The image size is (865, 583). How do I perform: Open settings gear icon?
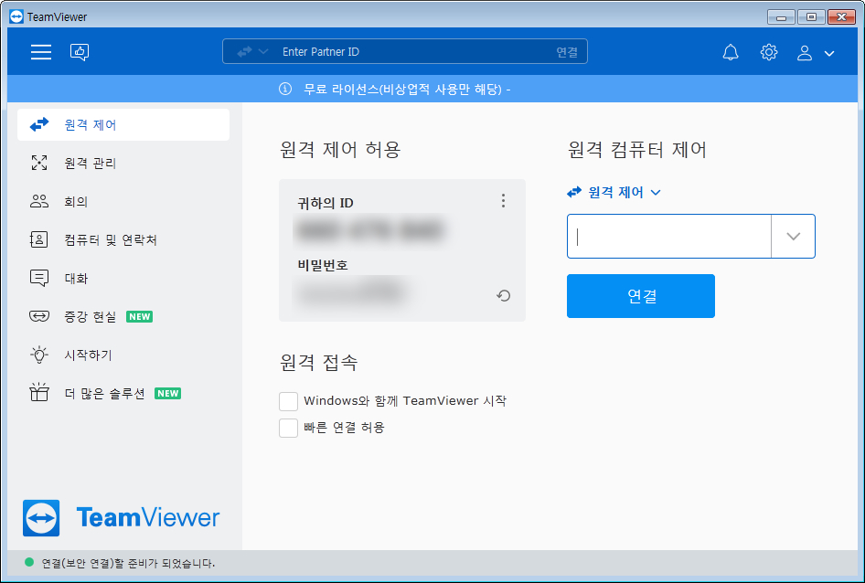click(x=768, y=52)
